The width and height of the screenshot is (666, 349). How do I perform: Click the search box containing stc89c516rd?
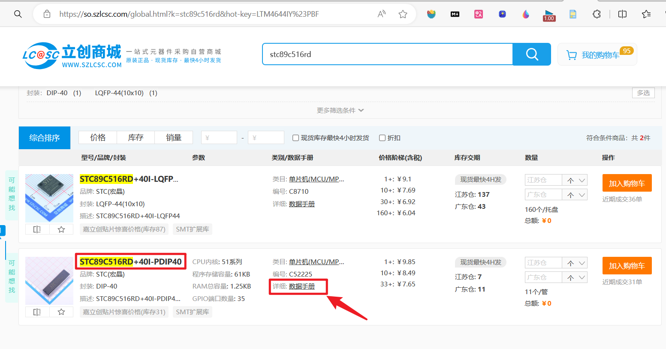pos(388,54)
